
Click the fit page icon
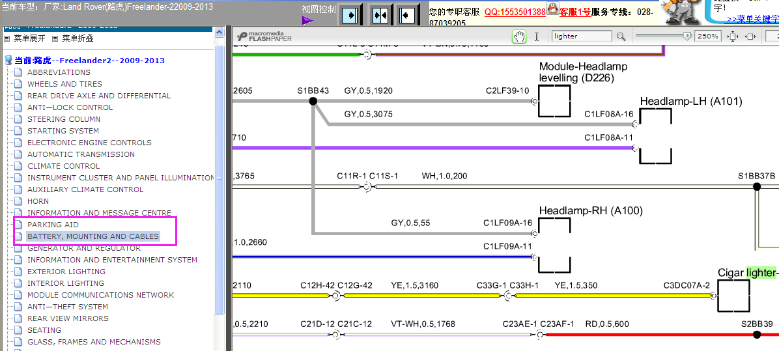click(733, 36)
